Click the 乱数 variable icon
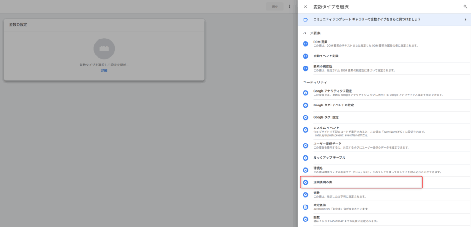Image resolution: width=471 pixels, height=227 pixels. (x=305, y=219)
